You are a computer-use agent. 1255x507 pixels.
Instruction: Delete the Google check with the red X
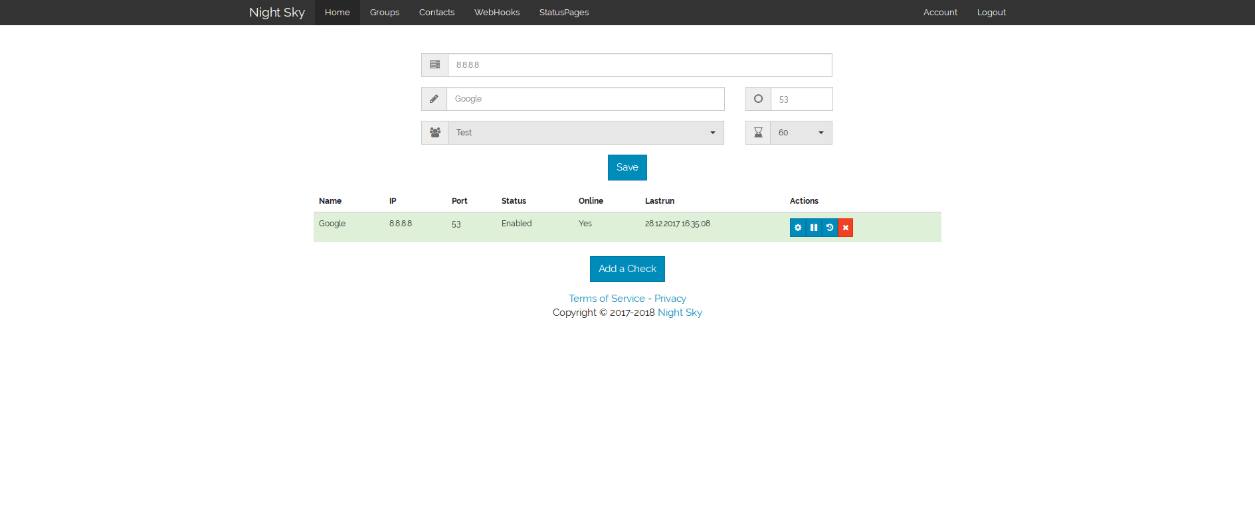[846, 228]
